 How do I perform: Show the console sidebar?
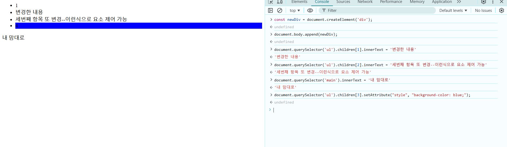tap(270, 11)
